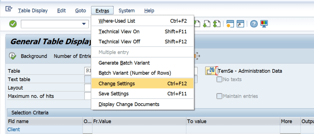Click the Background button
314x134 pixels.
click(x=34, y=56)
